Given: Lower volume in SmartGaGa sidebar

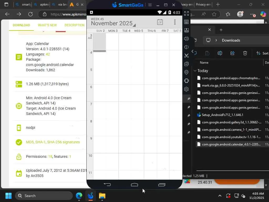Looking at the screenshot, I should click(186, 47).
